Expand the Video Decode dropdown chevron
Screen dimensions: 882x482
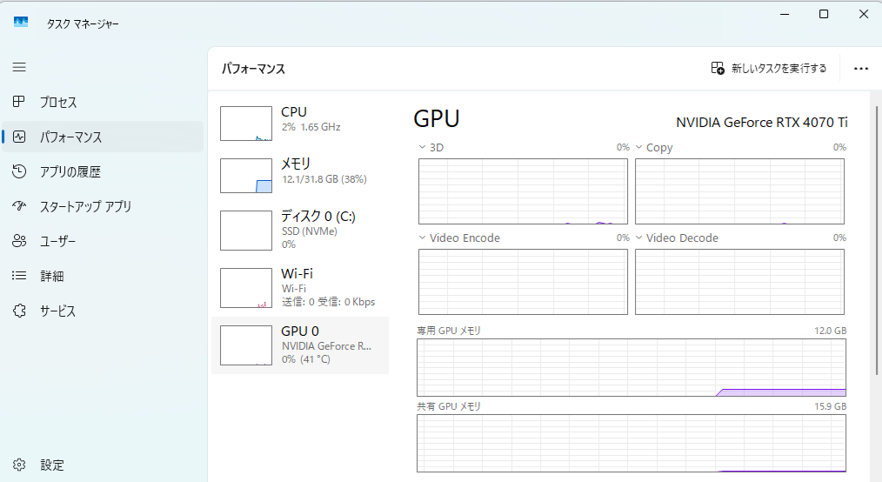pyautogui.click(x=639, y=238)
